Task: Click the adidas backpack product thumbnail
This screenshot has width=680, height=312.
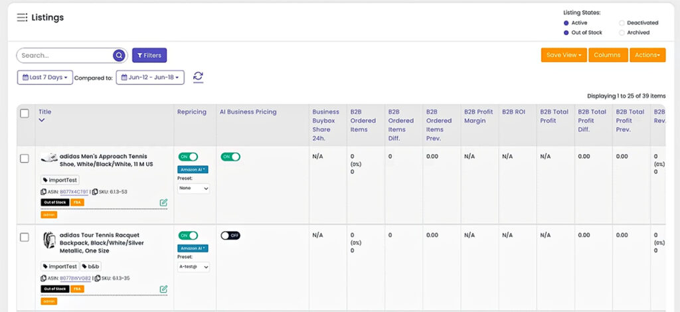Action: tap(49, 240)
